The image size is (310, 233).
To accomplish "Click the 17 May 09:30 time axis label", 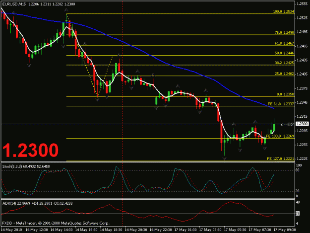I will (x=285, y=230).
